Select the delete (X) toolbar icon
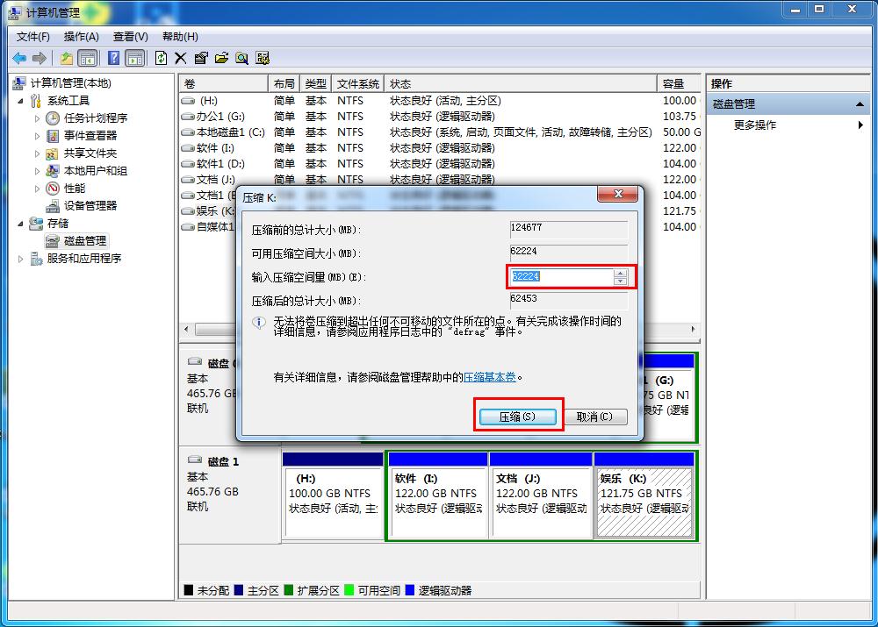This screenshot has width=878, height=627. [180, 58]
